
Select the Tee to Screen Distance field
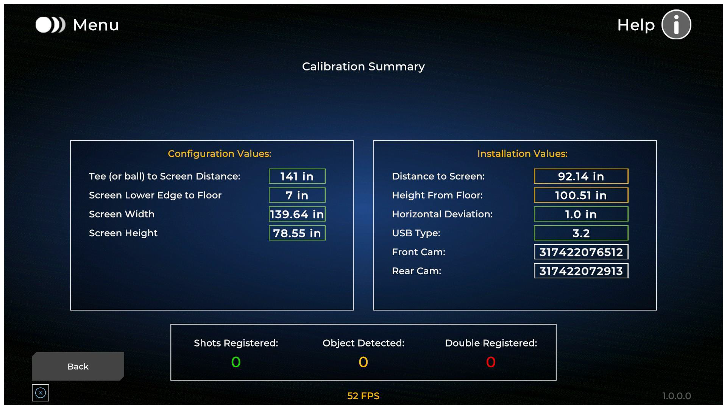pyautogui.click(x=297, y=176)
